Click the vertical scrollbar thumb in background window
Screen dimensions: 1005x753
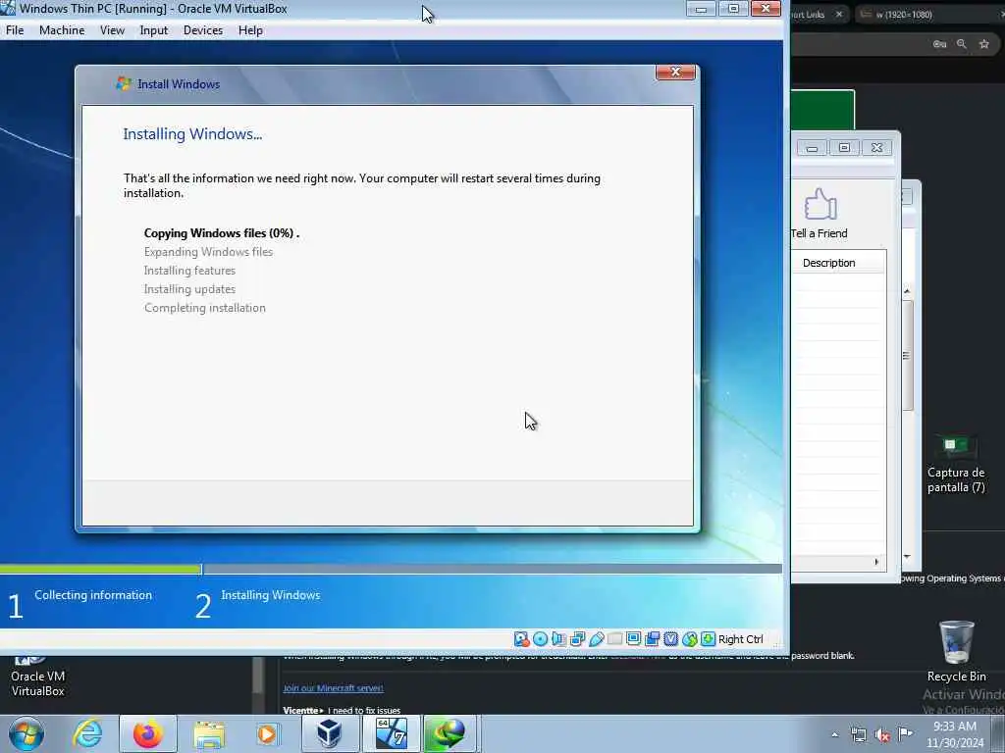907,355
